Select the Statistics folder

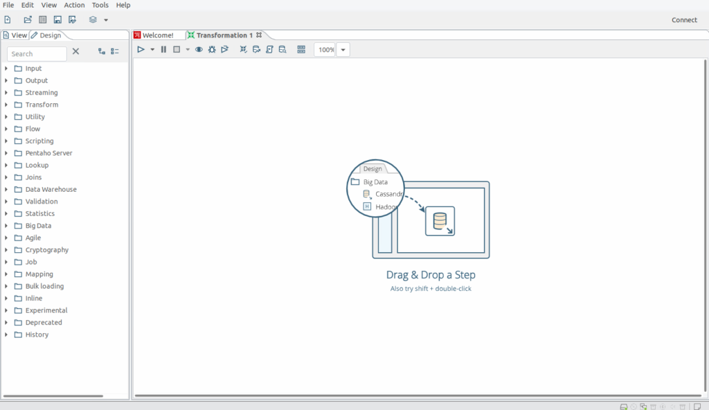click(x=39, y=213)
